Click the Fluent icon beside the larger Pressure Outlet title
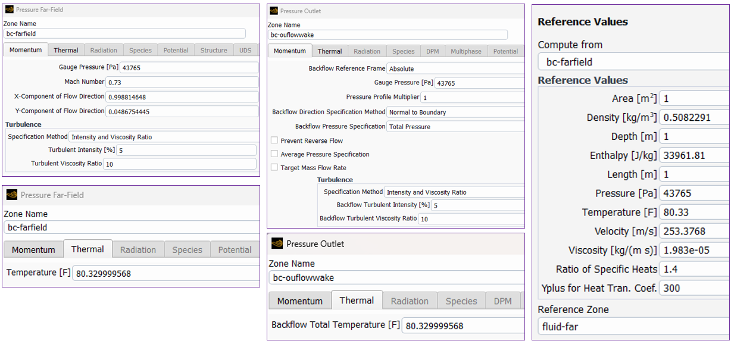The width and height of the screenshot is (734, 344). (x=277, y=243)
